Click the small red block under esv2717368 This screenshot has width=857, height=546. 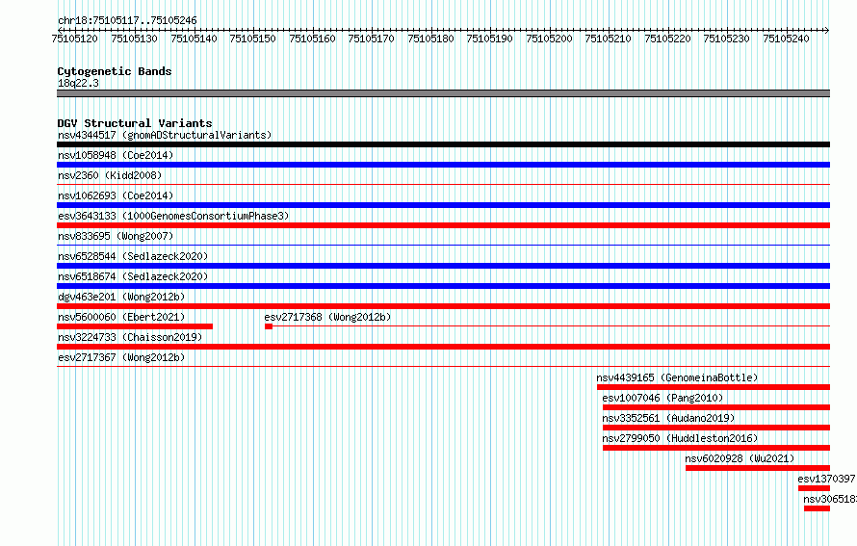pyautogui.click(x=269, y=326)
